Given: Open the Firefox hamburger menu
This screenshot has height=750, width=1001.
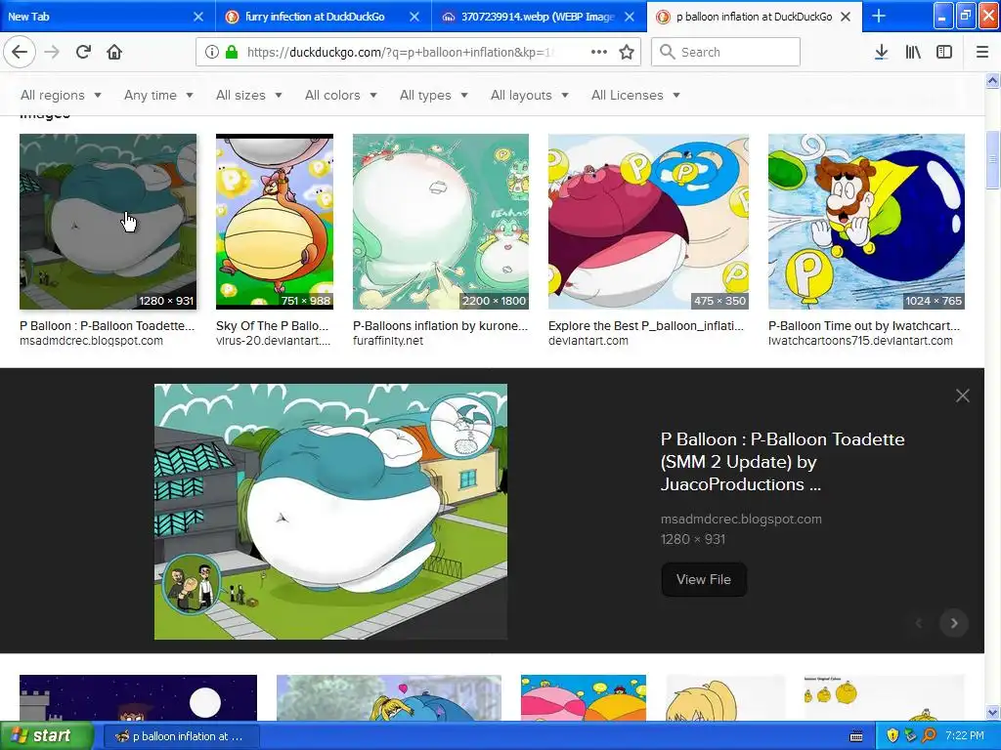Looking at the screenshot, I should (982, 52).
